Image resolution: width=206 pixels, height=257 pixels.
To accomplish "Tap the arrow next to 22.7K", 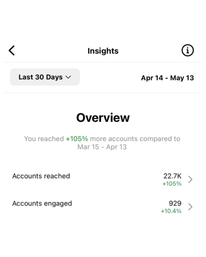I will point(190,179).
